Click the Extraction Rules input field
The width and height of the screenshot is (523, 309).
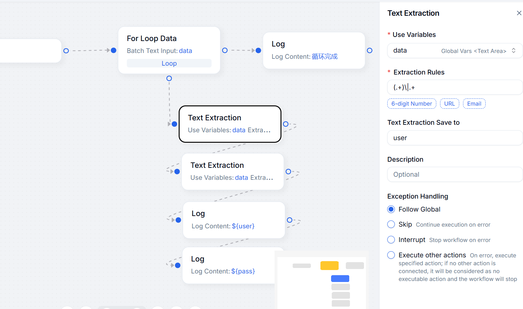454,87
